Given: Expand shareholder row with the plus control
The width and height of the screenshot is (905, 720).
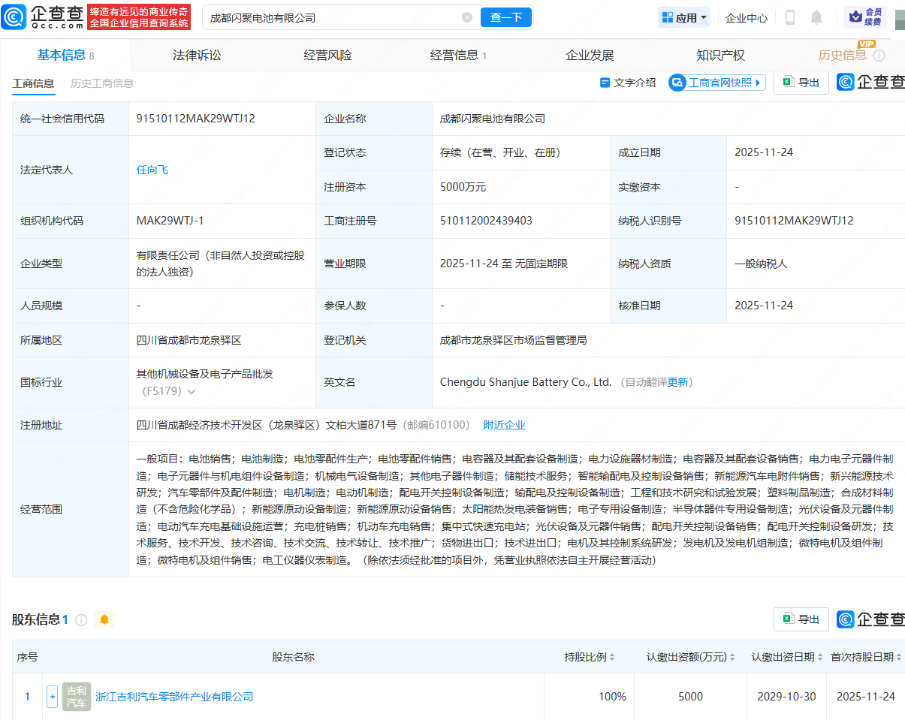Looking at the screenshot, I should (51, 696).
